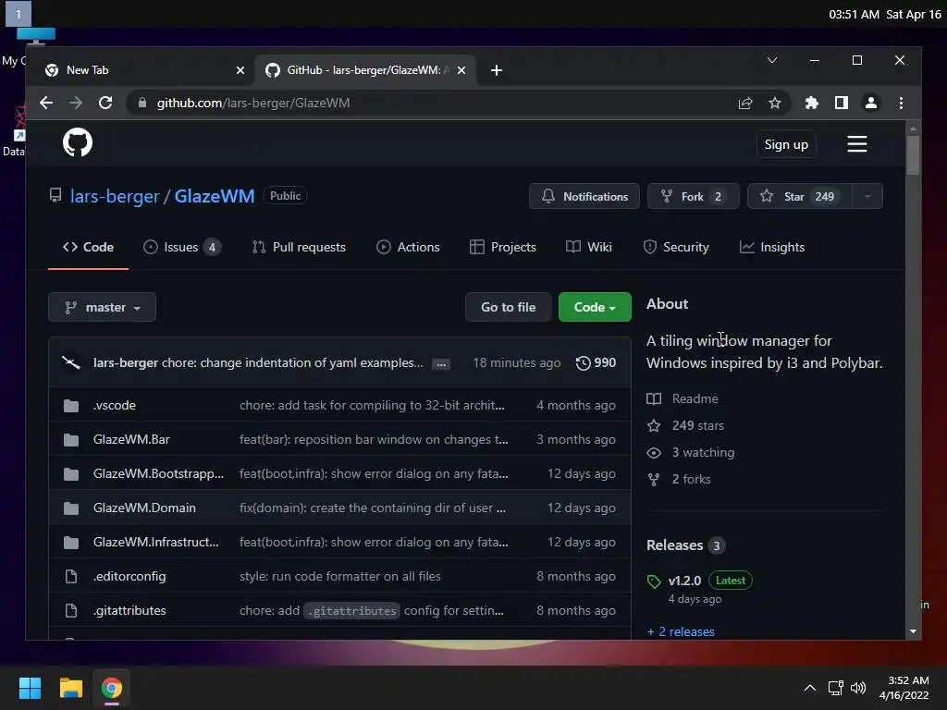The width and height of the screenshot is (947, 710).
Task: Click the Notifications button
Action: click(584, 196)
